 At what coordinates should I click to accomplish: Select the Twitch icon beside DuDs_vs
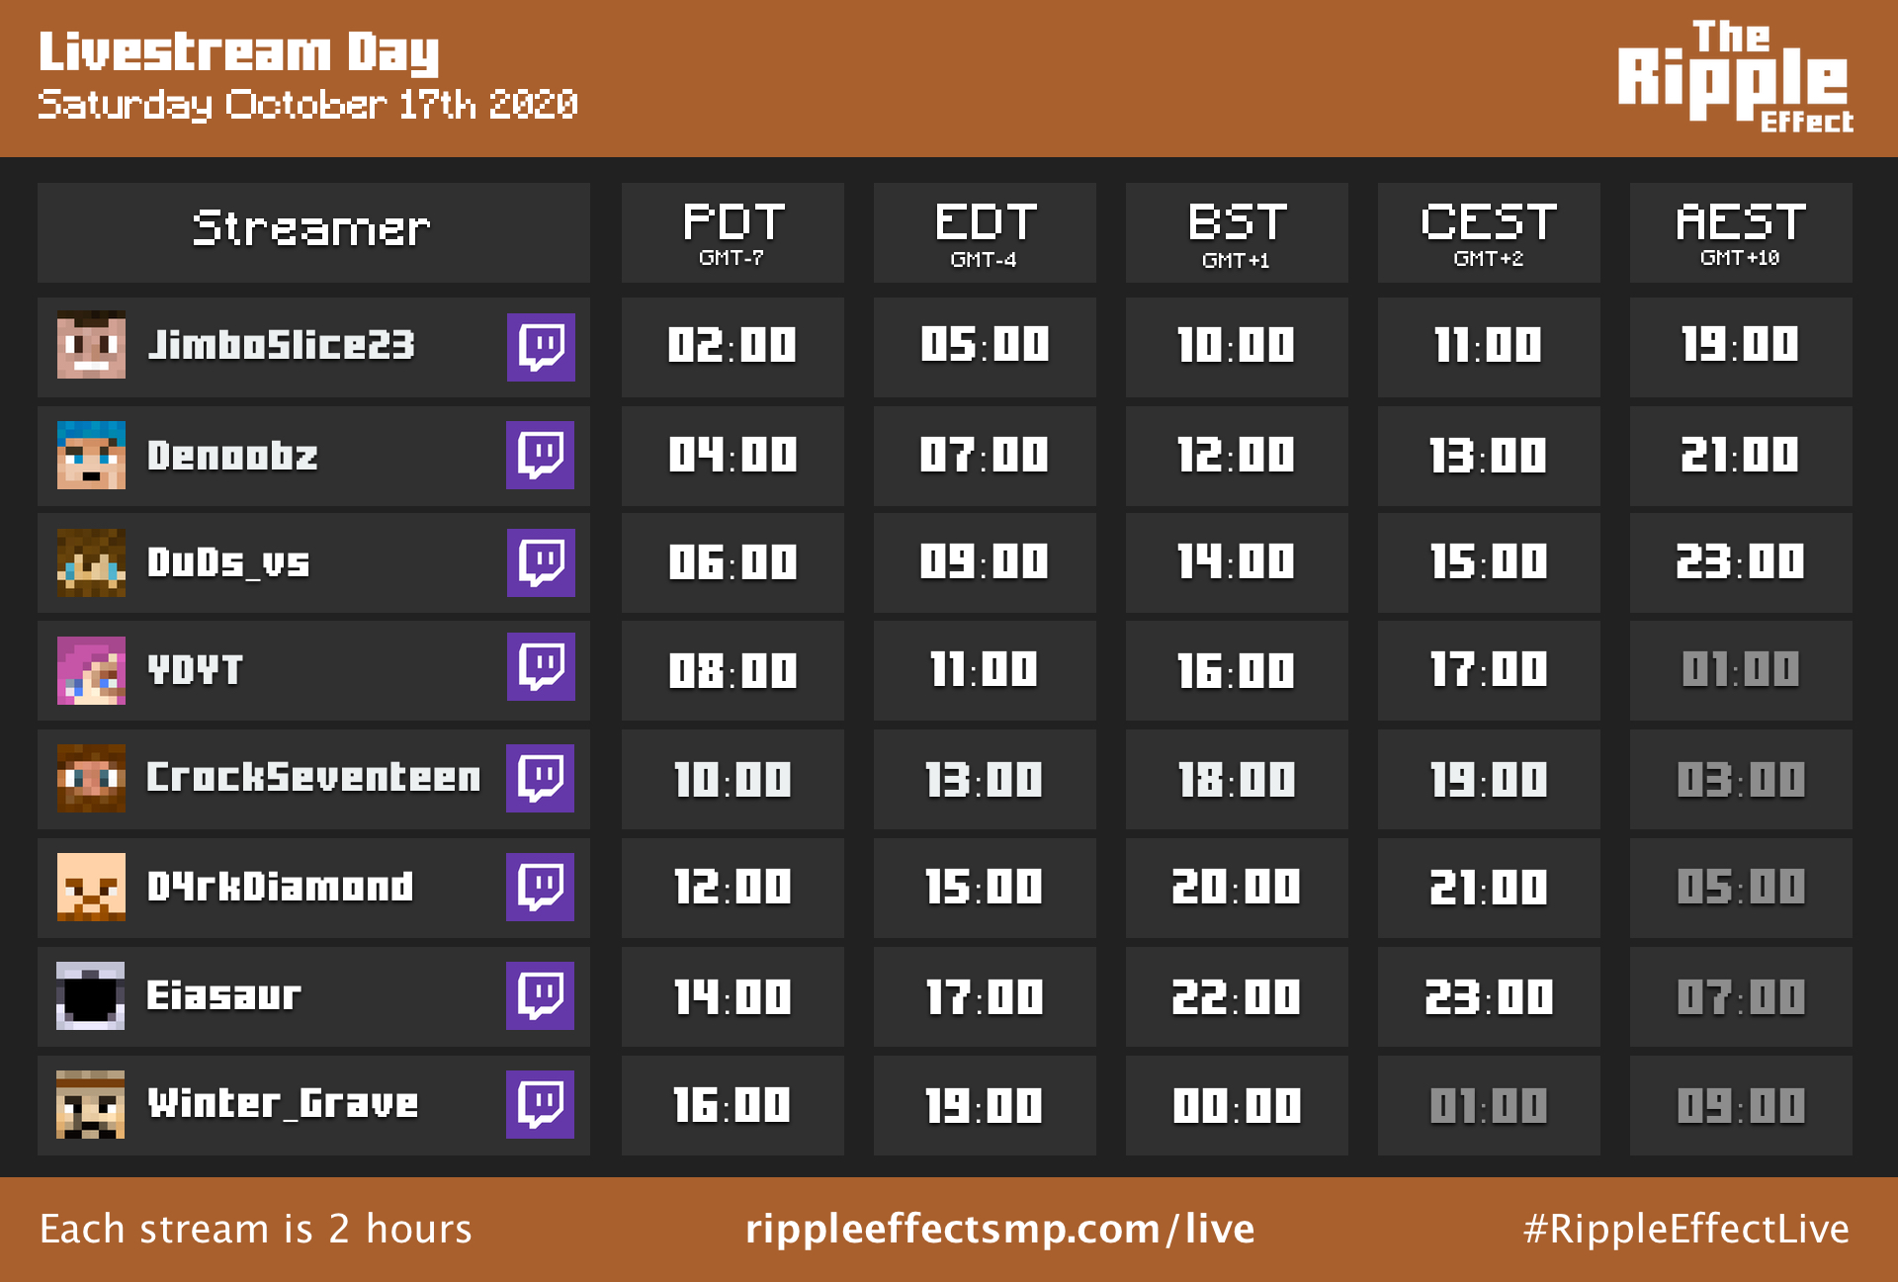(541, 562)
